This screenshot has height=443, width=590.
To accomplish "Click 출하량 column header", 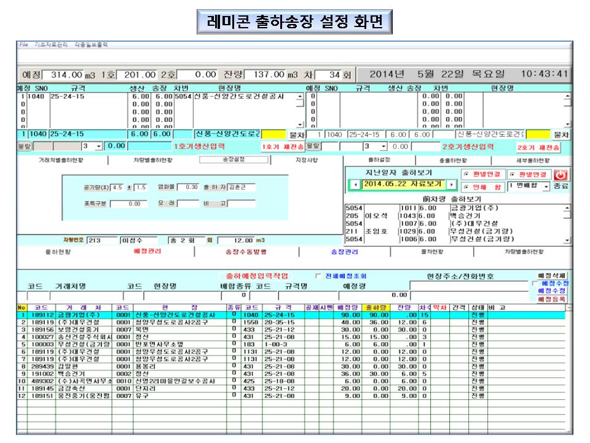I will [376, 308].
